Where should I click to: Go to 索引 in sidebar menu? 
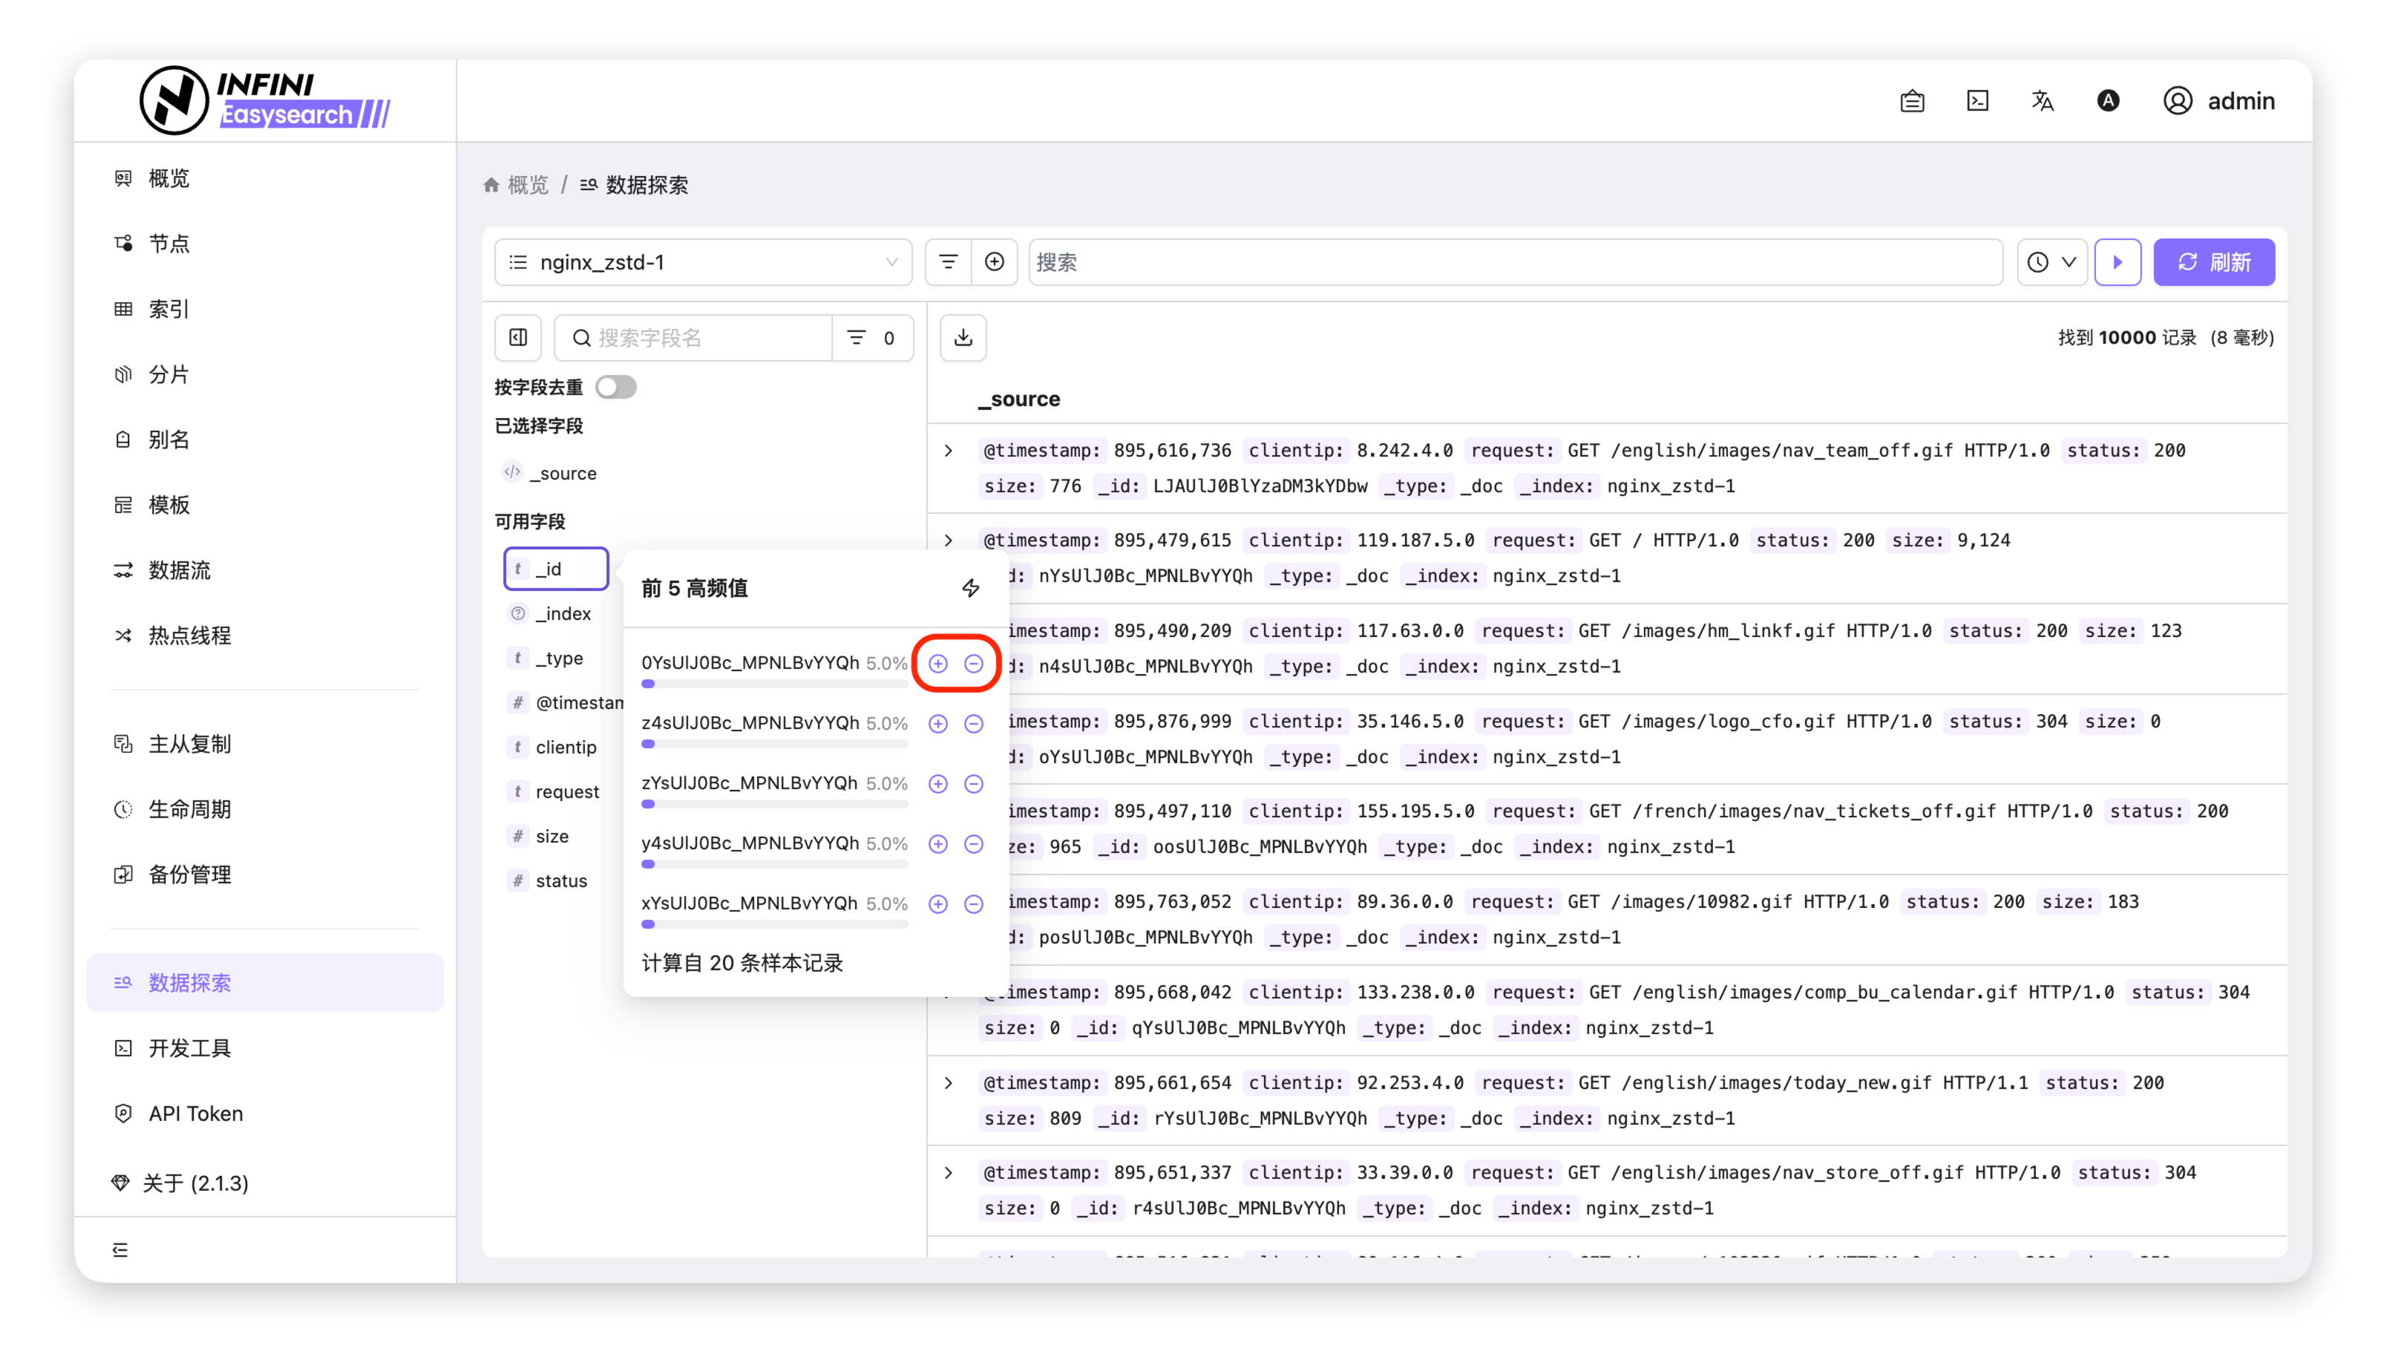(x=168, y=309)
